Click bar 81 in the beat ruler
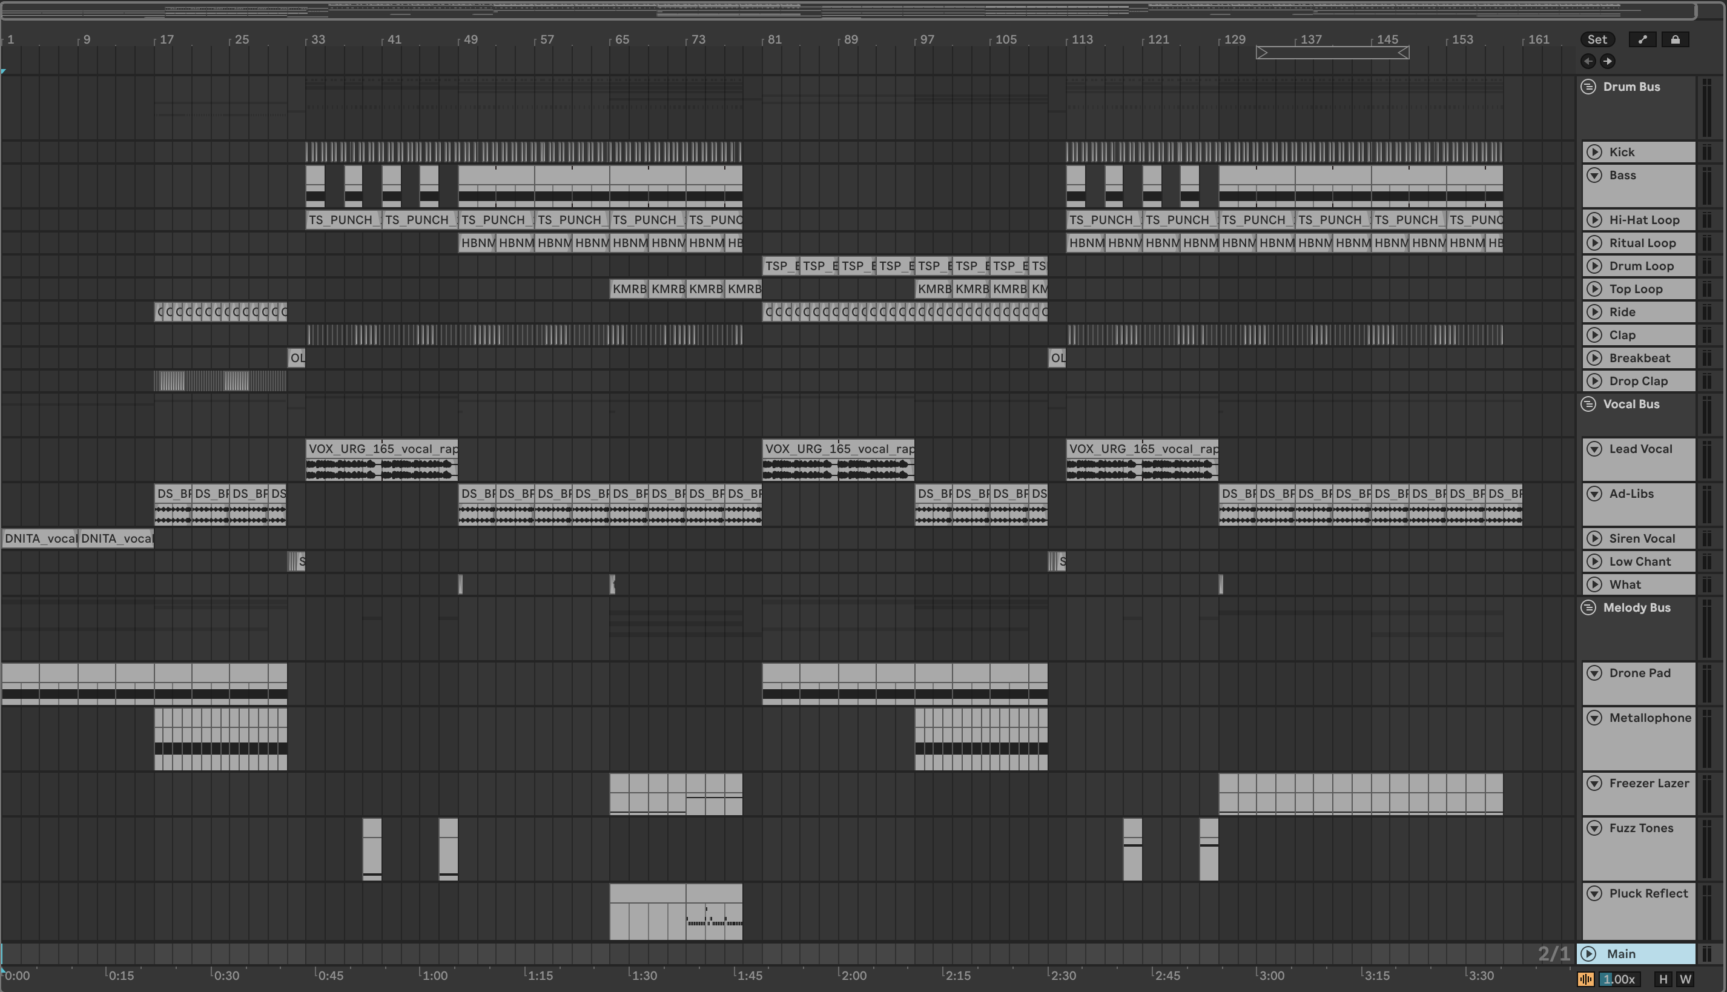This screenshot has height=992, width=1727. tap(774, 39)
